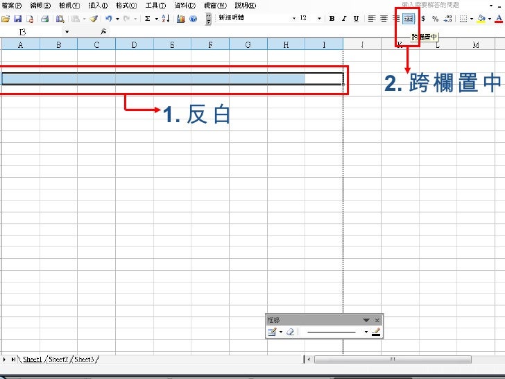
Task: Open border toolbar options triangle
Action: [366, 320]
